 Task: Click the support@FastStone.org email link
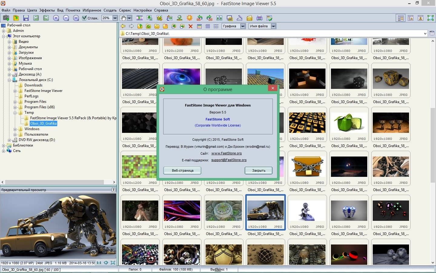click(x=229, y=160)
